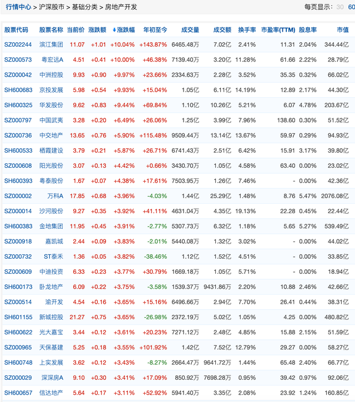Viewport: 355px width, 402px height.
Task: Open stock code SZ000002
Action: (18, 196)
